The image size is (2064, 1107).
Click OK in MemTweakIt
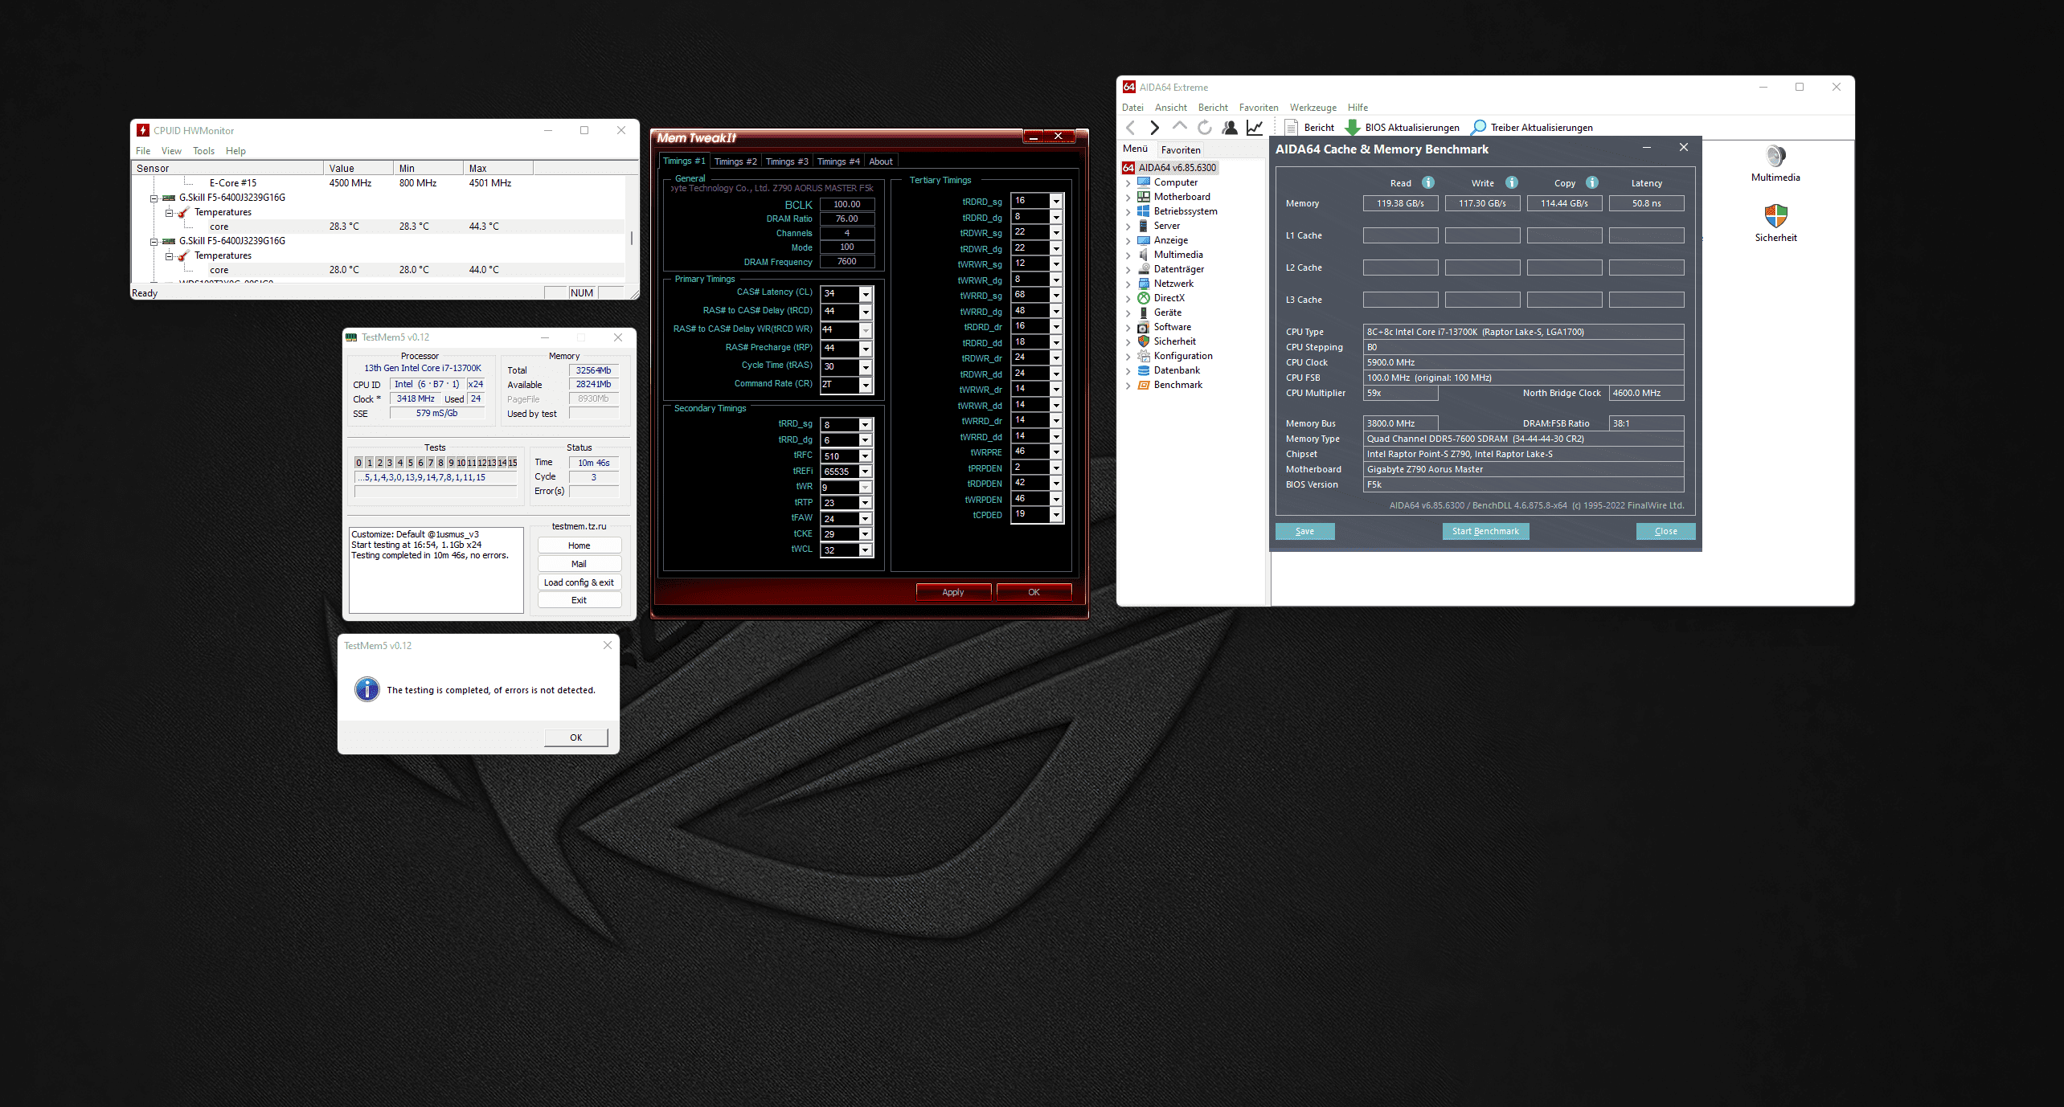point(1034,592)
